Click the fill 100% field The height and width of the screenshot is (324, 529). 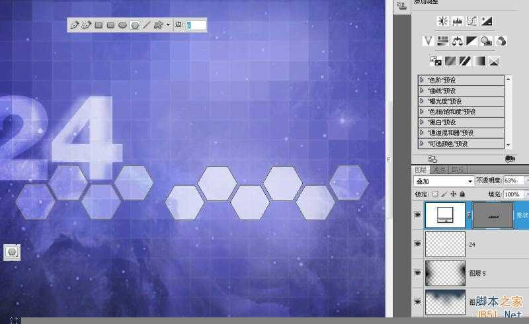[513, 194]
